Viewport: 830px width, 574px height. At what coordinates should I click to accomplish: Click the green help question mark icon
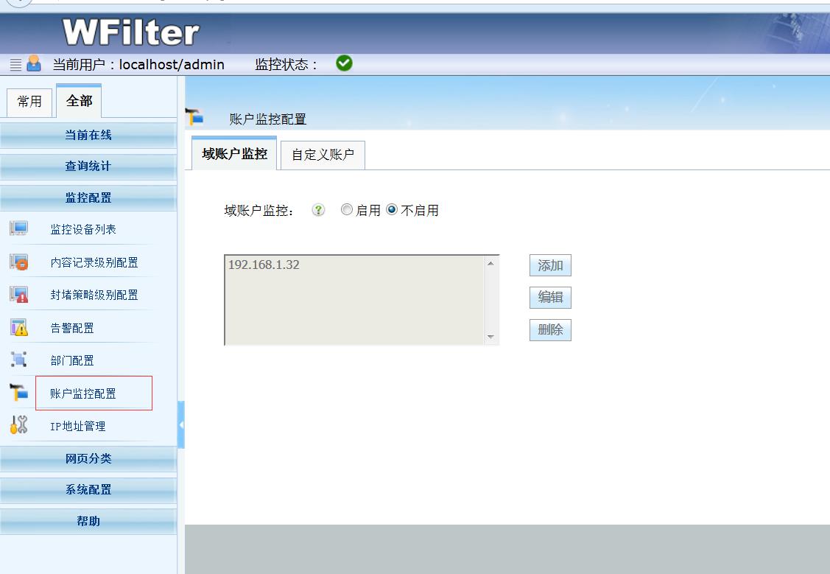[x=318, y=210]
